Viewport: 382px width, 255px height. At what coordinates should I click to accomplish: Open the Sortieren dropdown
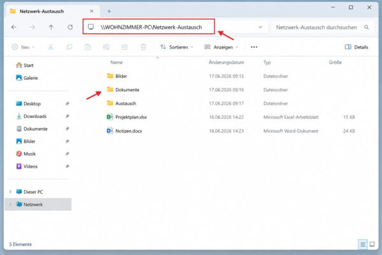pos(176,47)
